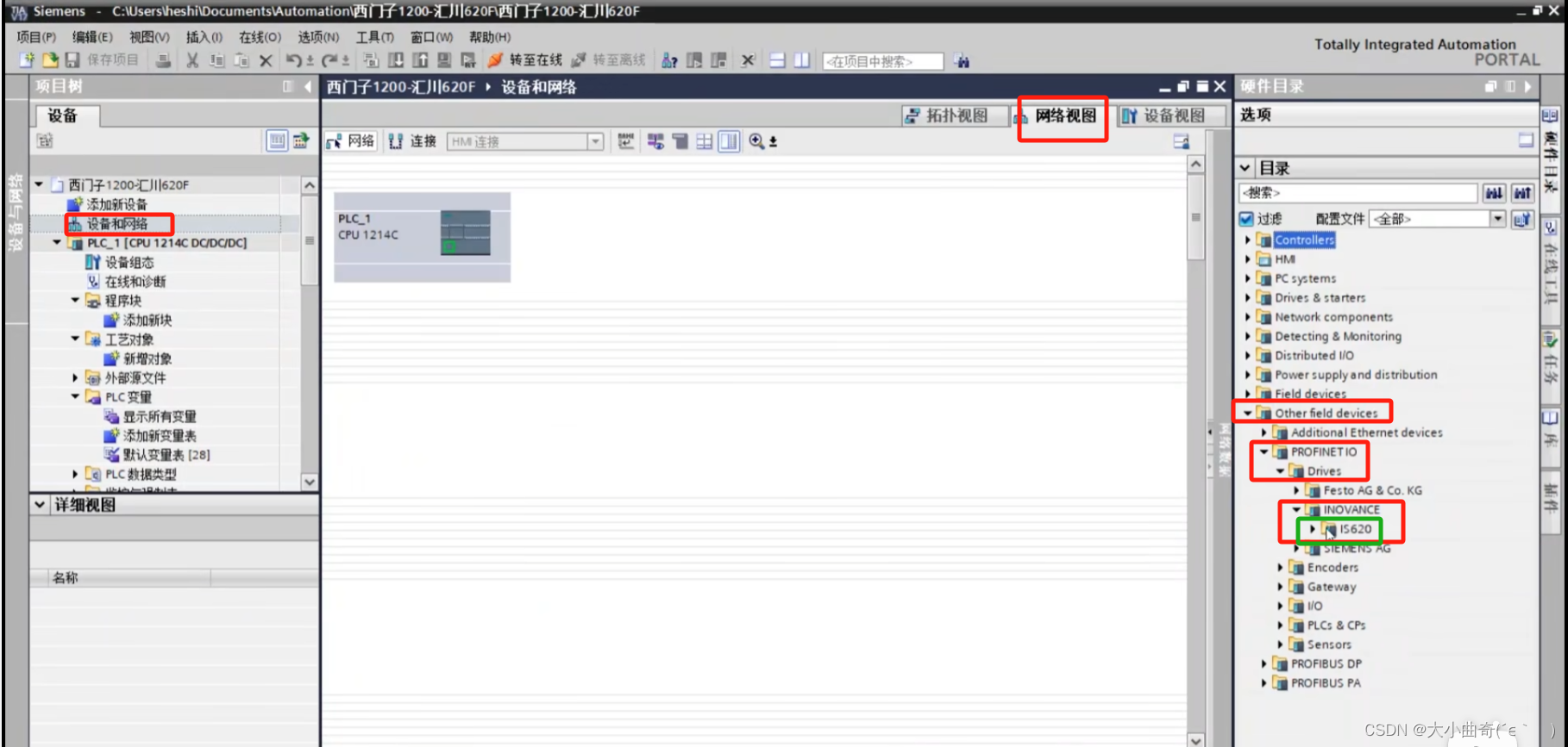
Task: Expand the PROFIBUS DP folder
Action: point(1264,664)
